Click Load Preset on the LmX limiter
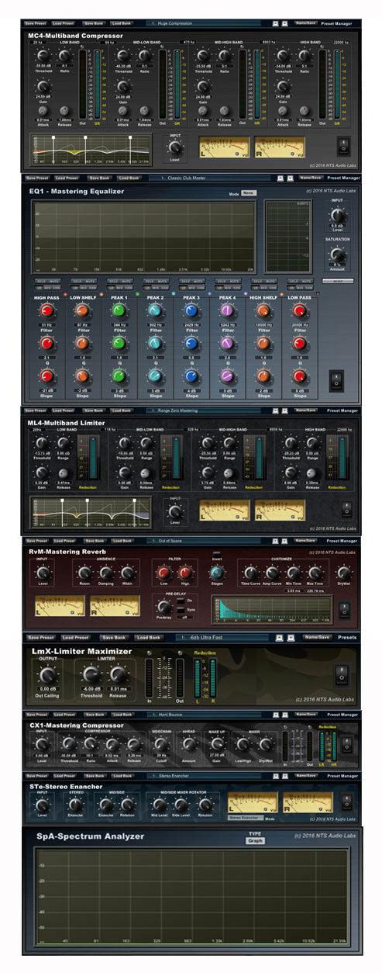Screen dimensions: 382x973 point(76,638)
